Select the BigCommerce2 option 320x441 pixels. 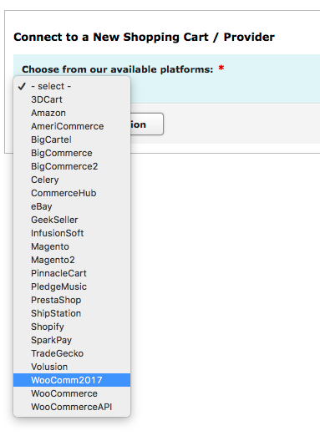pyautogui.click(x=72, y=166)
